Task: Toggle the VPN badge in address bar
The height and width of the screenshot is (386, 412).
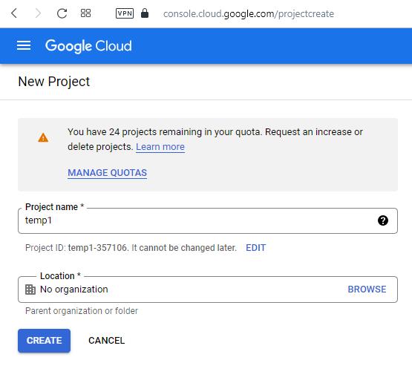Action: pos(125,13)
